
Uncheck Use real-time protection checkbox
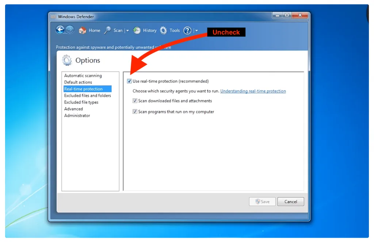pyautogui.click(x=129, y=81)
